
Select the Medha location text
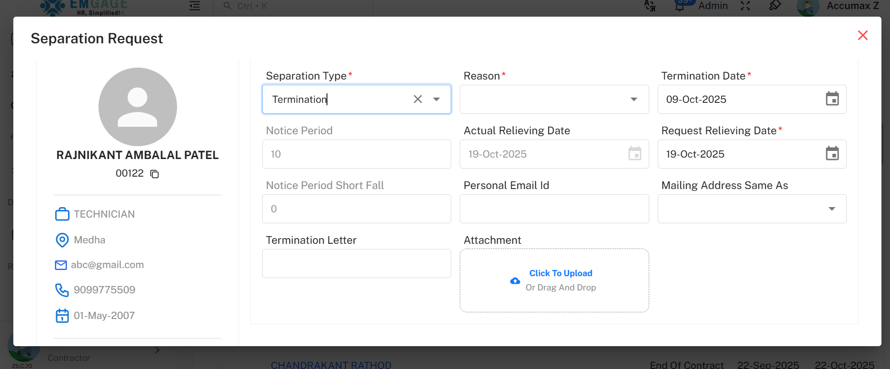[89, 240]
